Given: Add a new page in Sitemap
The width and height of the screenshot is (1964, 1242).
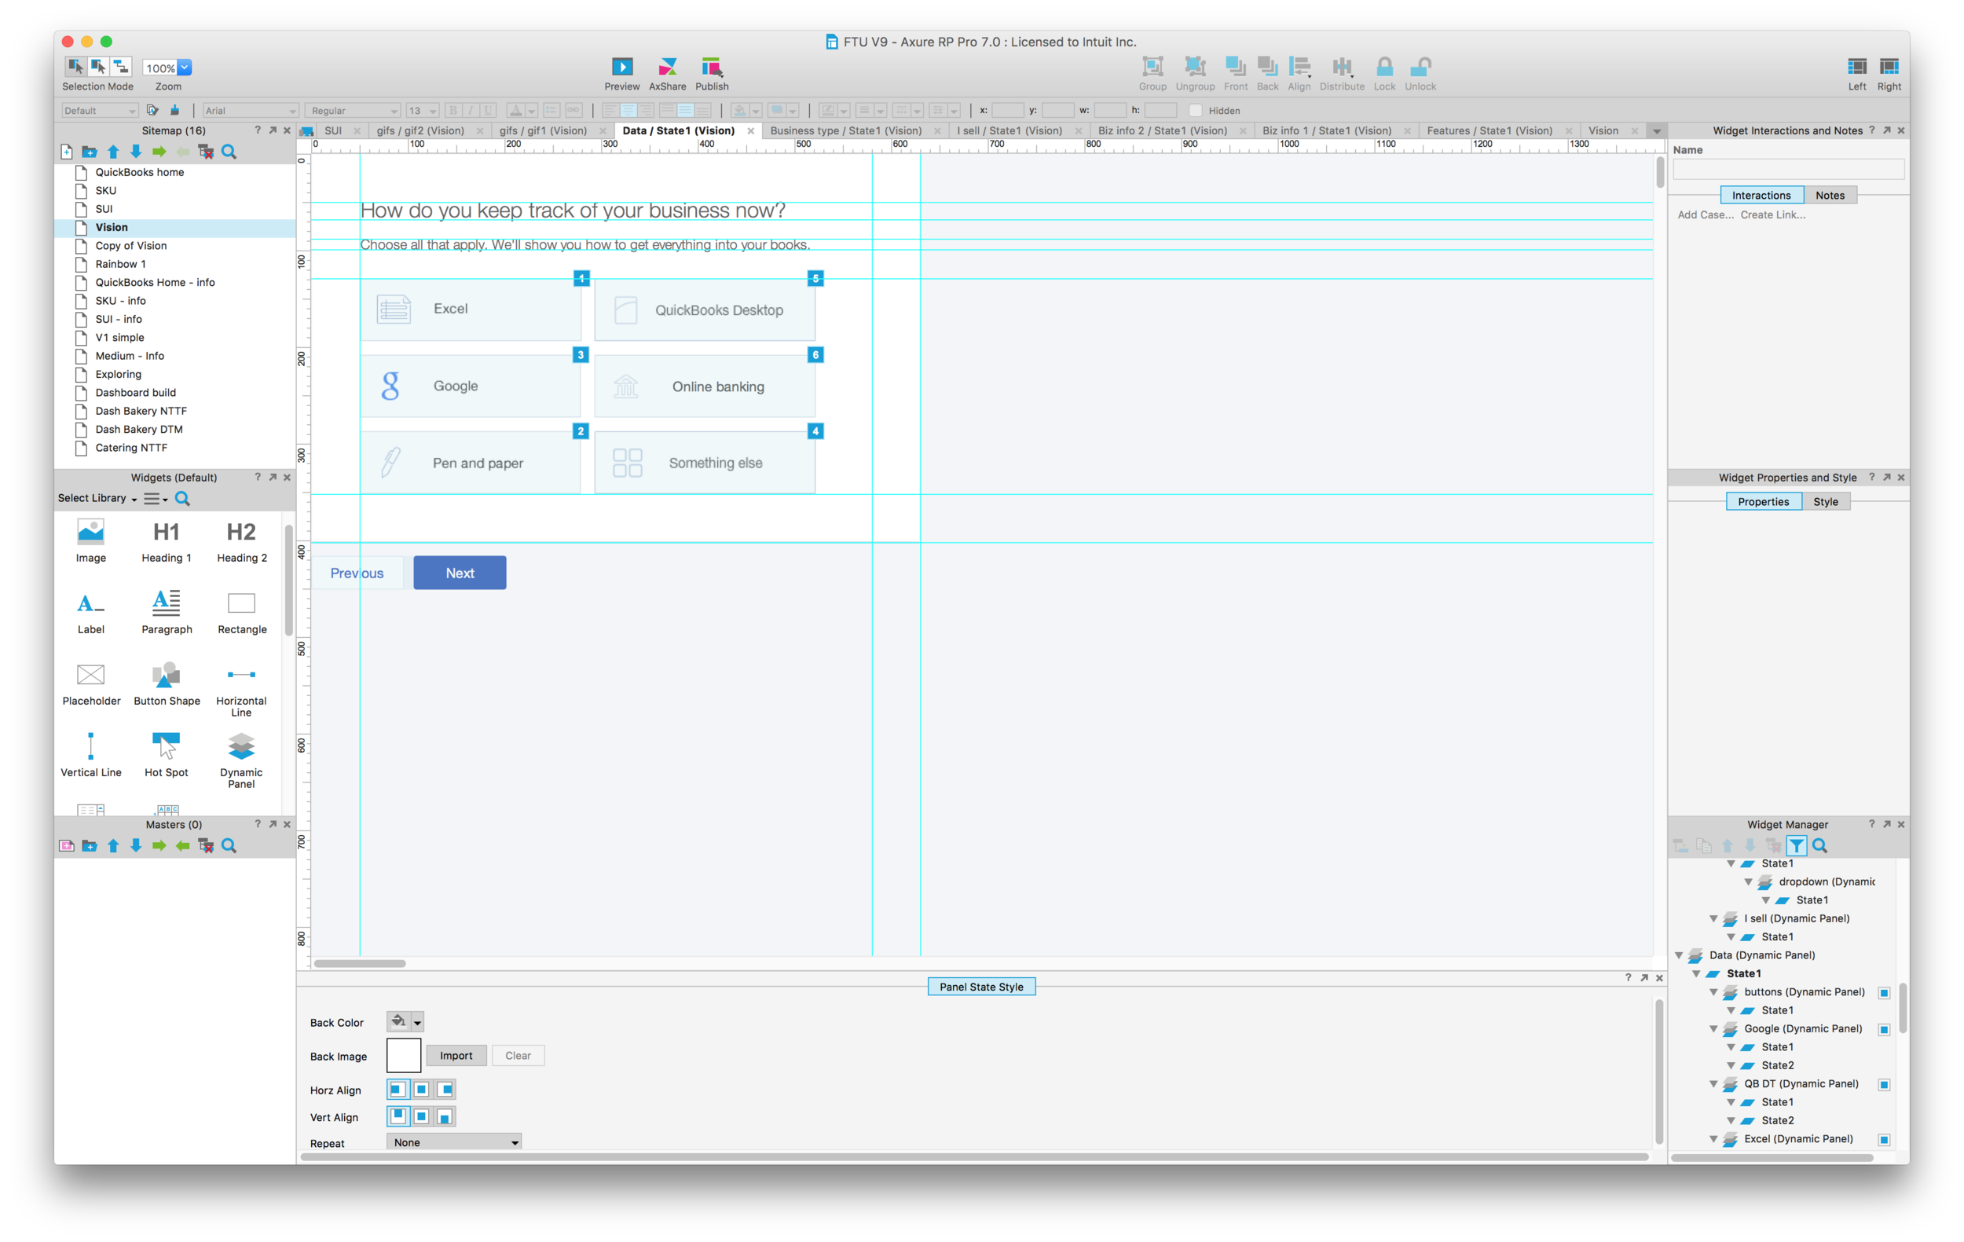Looking at the screenshot, I should pyautogui.click(x=67, y=152).
